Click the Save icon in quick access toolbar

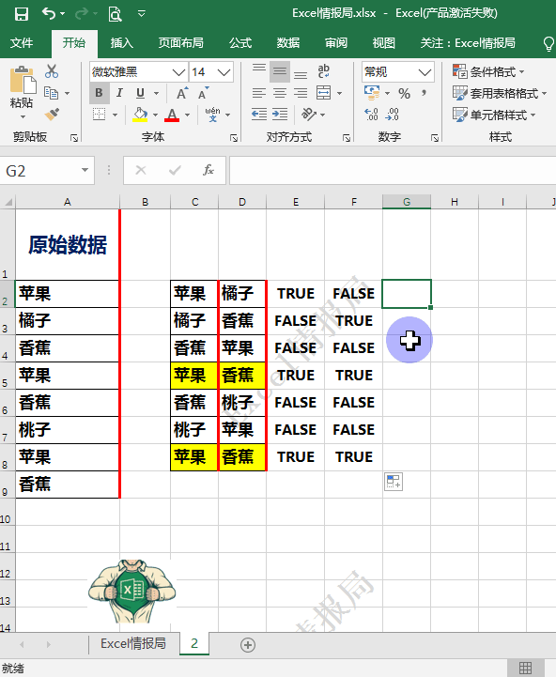click(22, 14)
